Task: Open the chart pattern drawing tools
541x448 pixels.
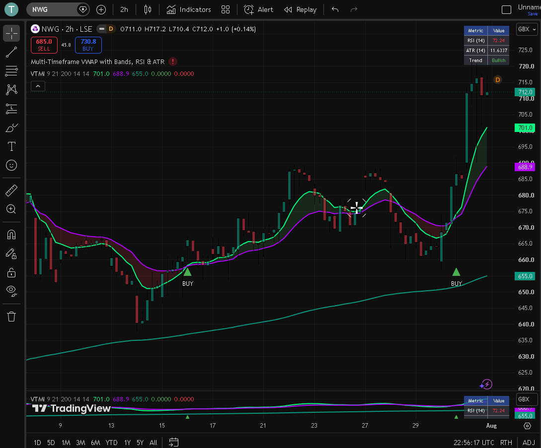Action: pos(11,90)
